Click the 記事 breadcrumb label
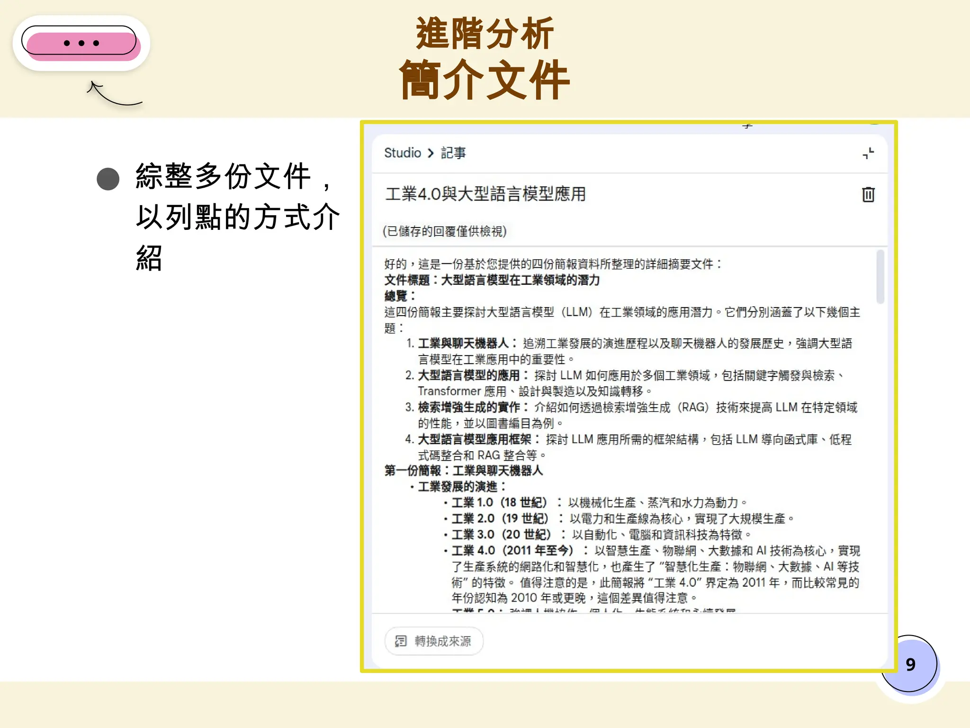The height and width of the screenshot is (728, 970). pyautogui.click(x=453, y=153)
